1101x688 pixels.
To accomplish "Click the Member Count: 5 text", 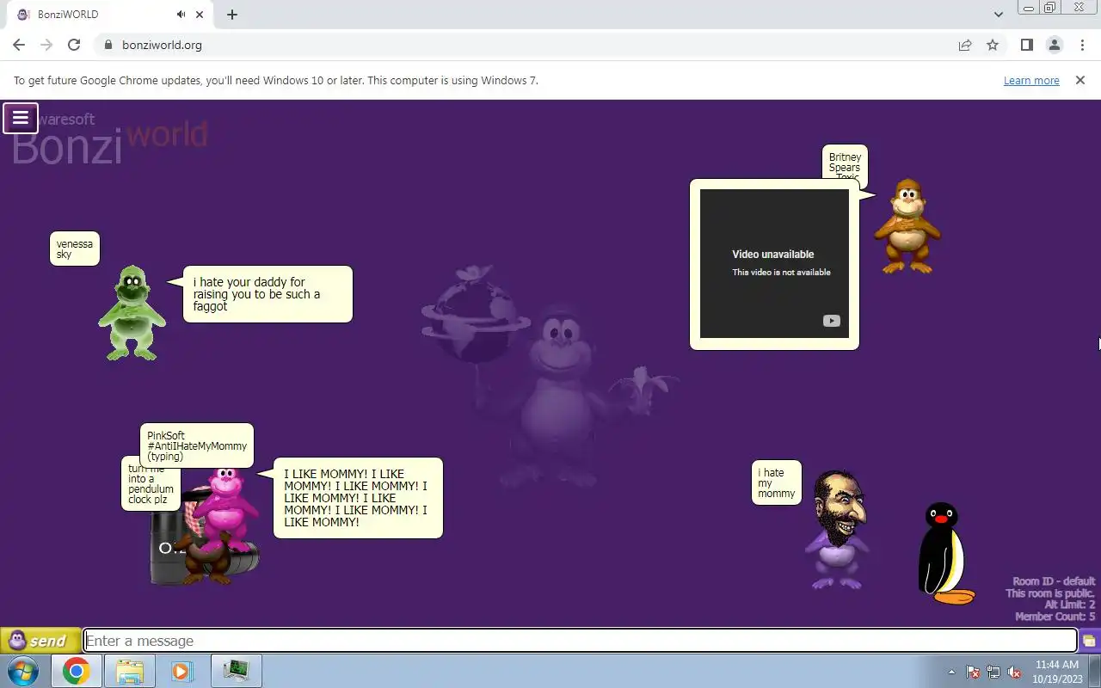I will pyautogui.click(x=1055, y=617).
